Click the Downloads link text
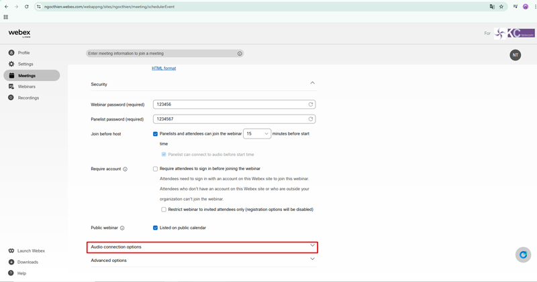This screenshot has width=537, height=282. click(28, 262)
